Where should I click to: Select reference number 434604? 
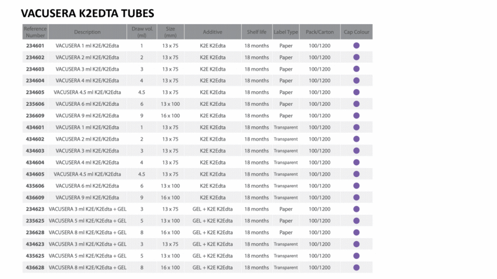(35, 163)
